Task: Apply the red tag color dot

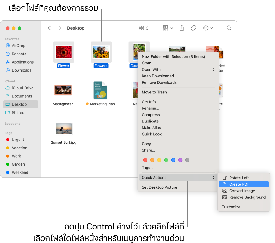Action: (x=145, y=160)
